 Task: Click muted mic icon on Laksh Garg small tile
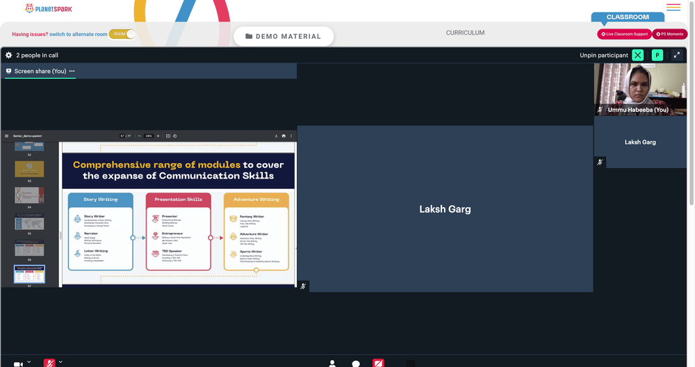[x=600, y=162]
